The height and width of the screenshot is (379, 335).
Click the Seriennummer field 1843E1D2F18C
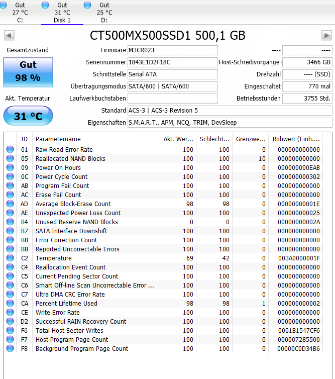point(172,62)
